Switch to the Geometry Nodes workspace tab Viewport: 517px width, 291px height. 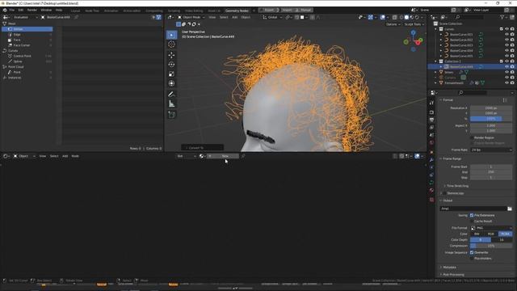pos(237,11)
